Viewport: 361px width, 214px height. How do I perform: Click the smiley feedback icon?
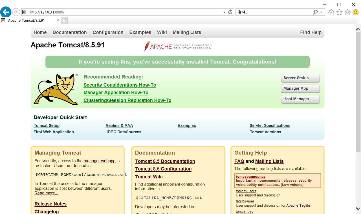[355, 12]
